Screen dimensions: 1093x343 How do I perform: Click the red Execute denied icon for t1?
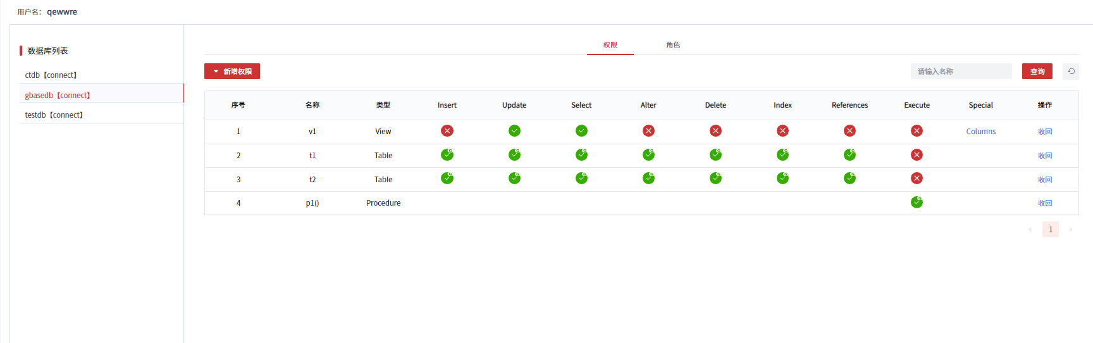[x=917, y=155]
